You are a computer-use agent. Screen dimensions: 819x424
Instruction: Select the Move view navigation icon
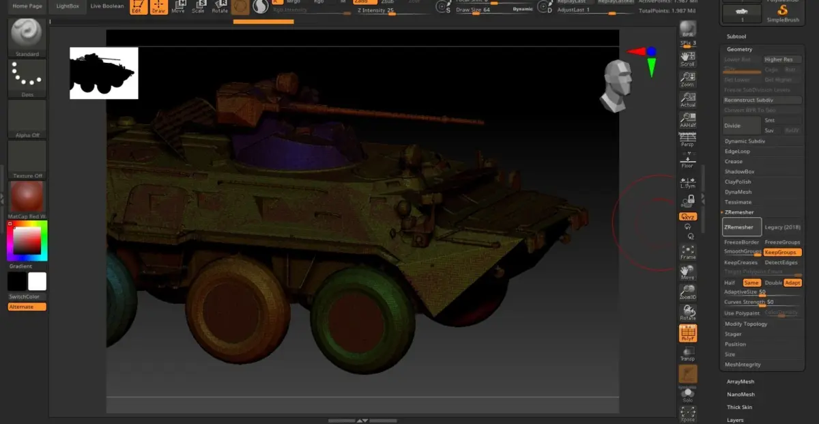(687, 272)
